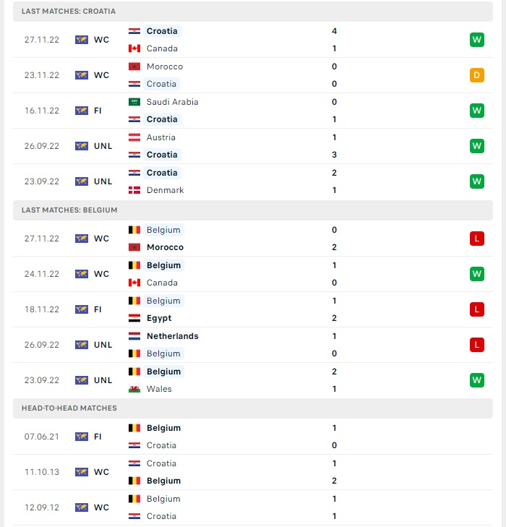
Task: Click the world map icon for the 16.11.22 friendly
Action: 82,111
